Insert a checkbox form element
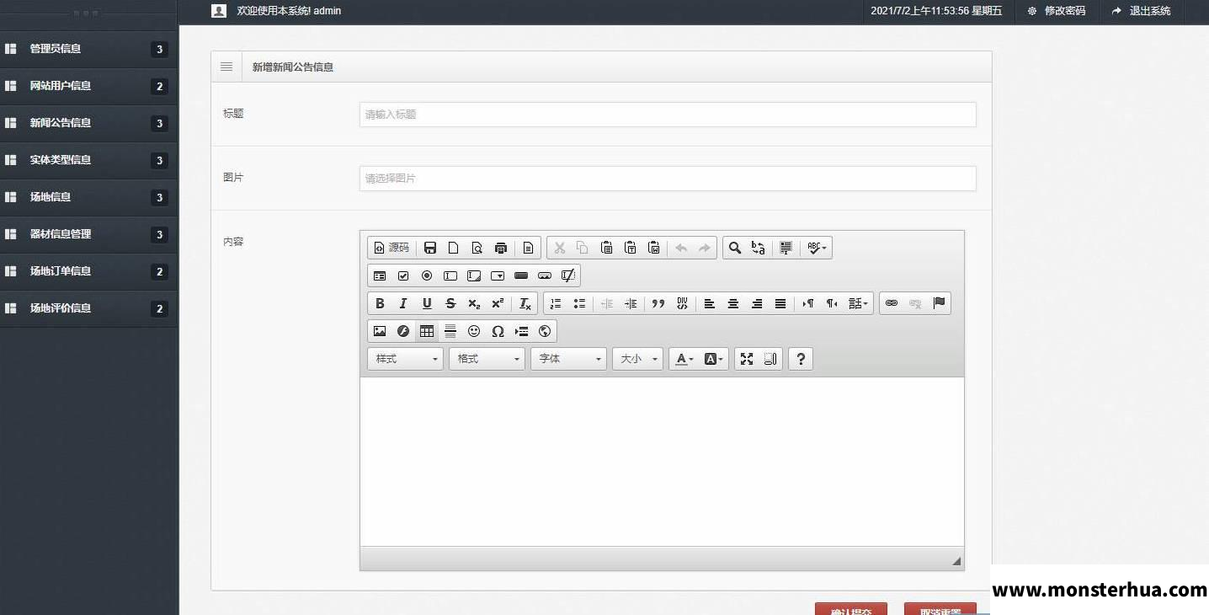The image size is (1209, 615). 403,275
